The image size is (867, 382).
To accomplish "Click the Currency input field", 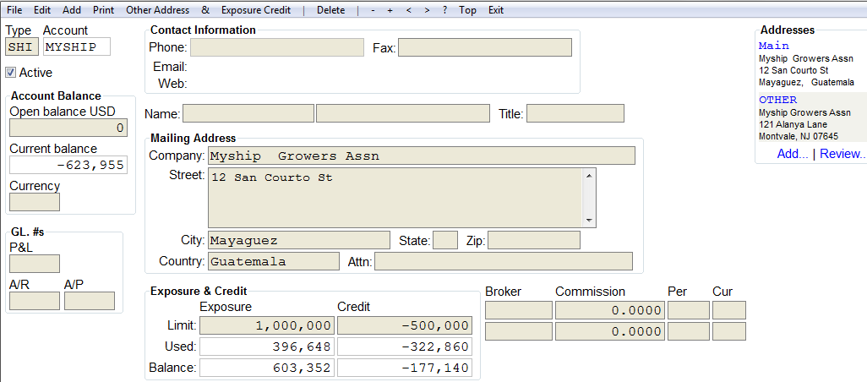I will pos(35,202).
